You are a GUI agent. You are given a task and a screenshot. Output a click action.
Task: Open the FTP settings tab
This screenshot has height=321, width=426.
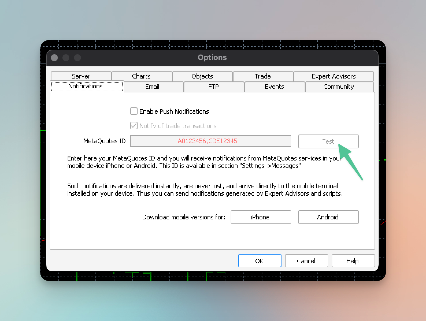(214, 87)
